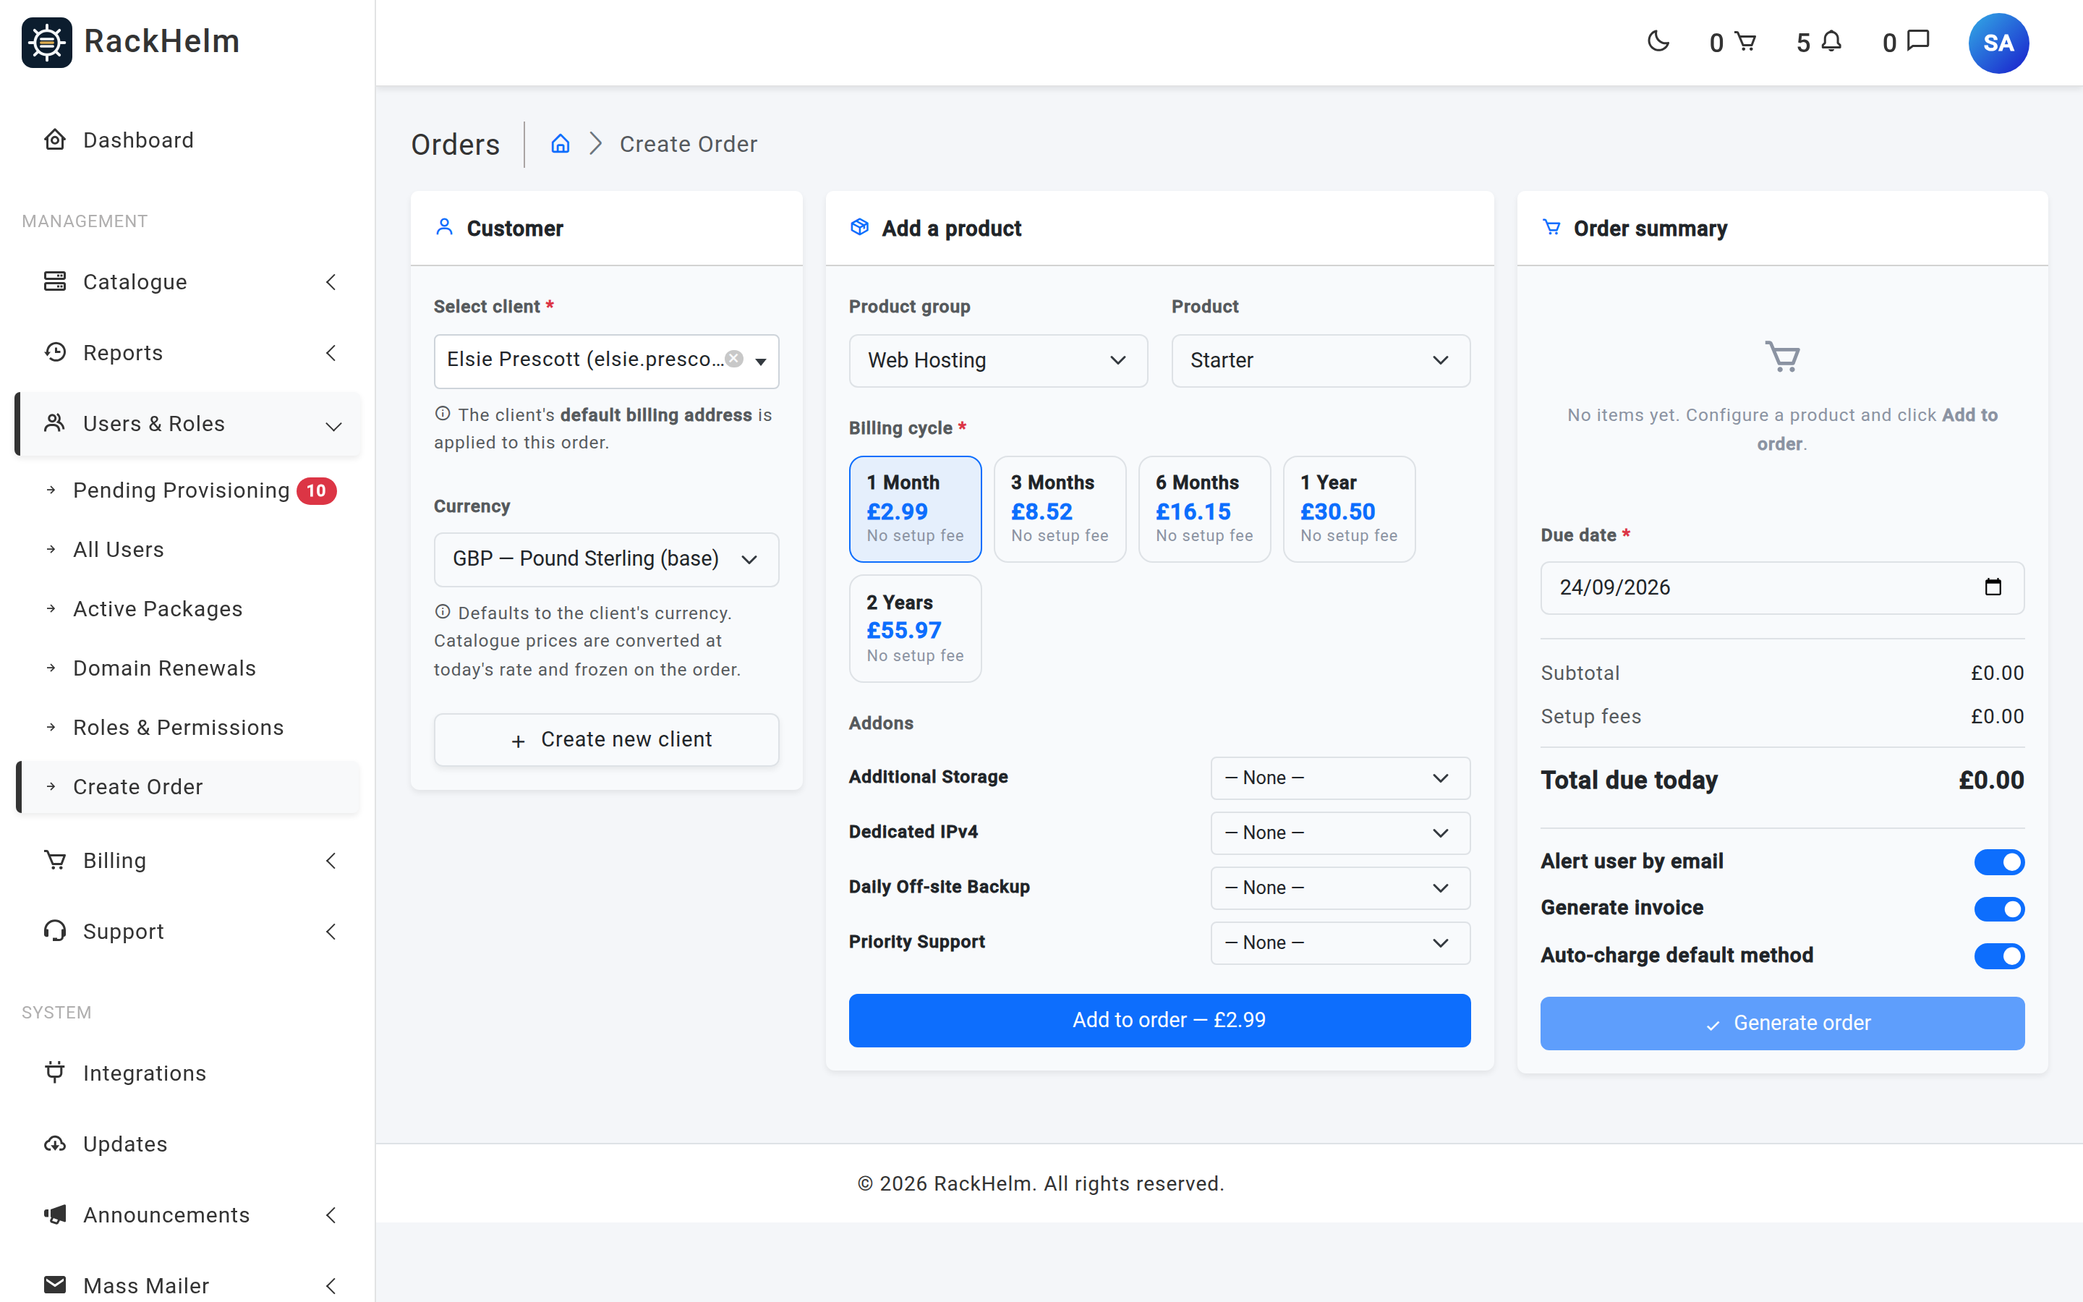Choose the 2 Years billing cycle
The height and width of the screenshot is (1302, 2083).
click(x=915, y=629)
